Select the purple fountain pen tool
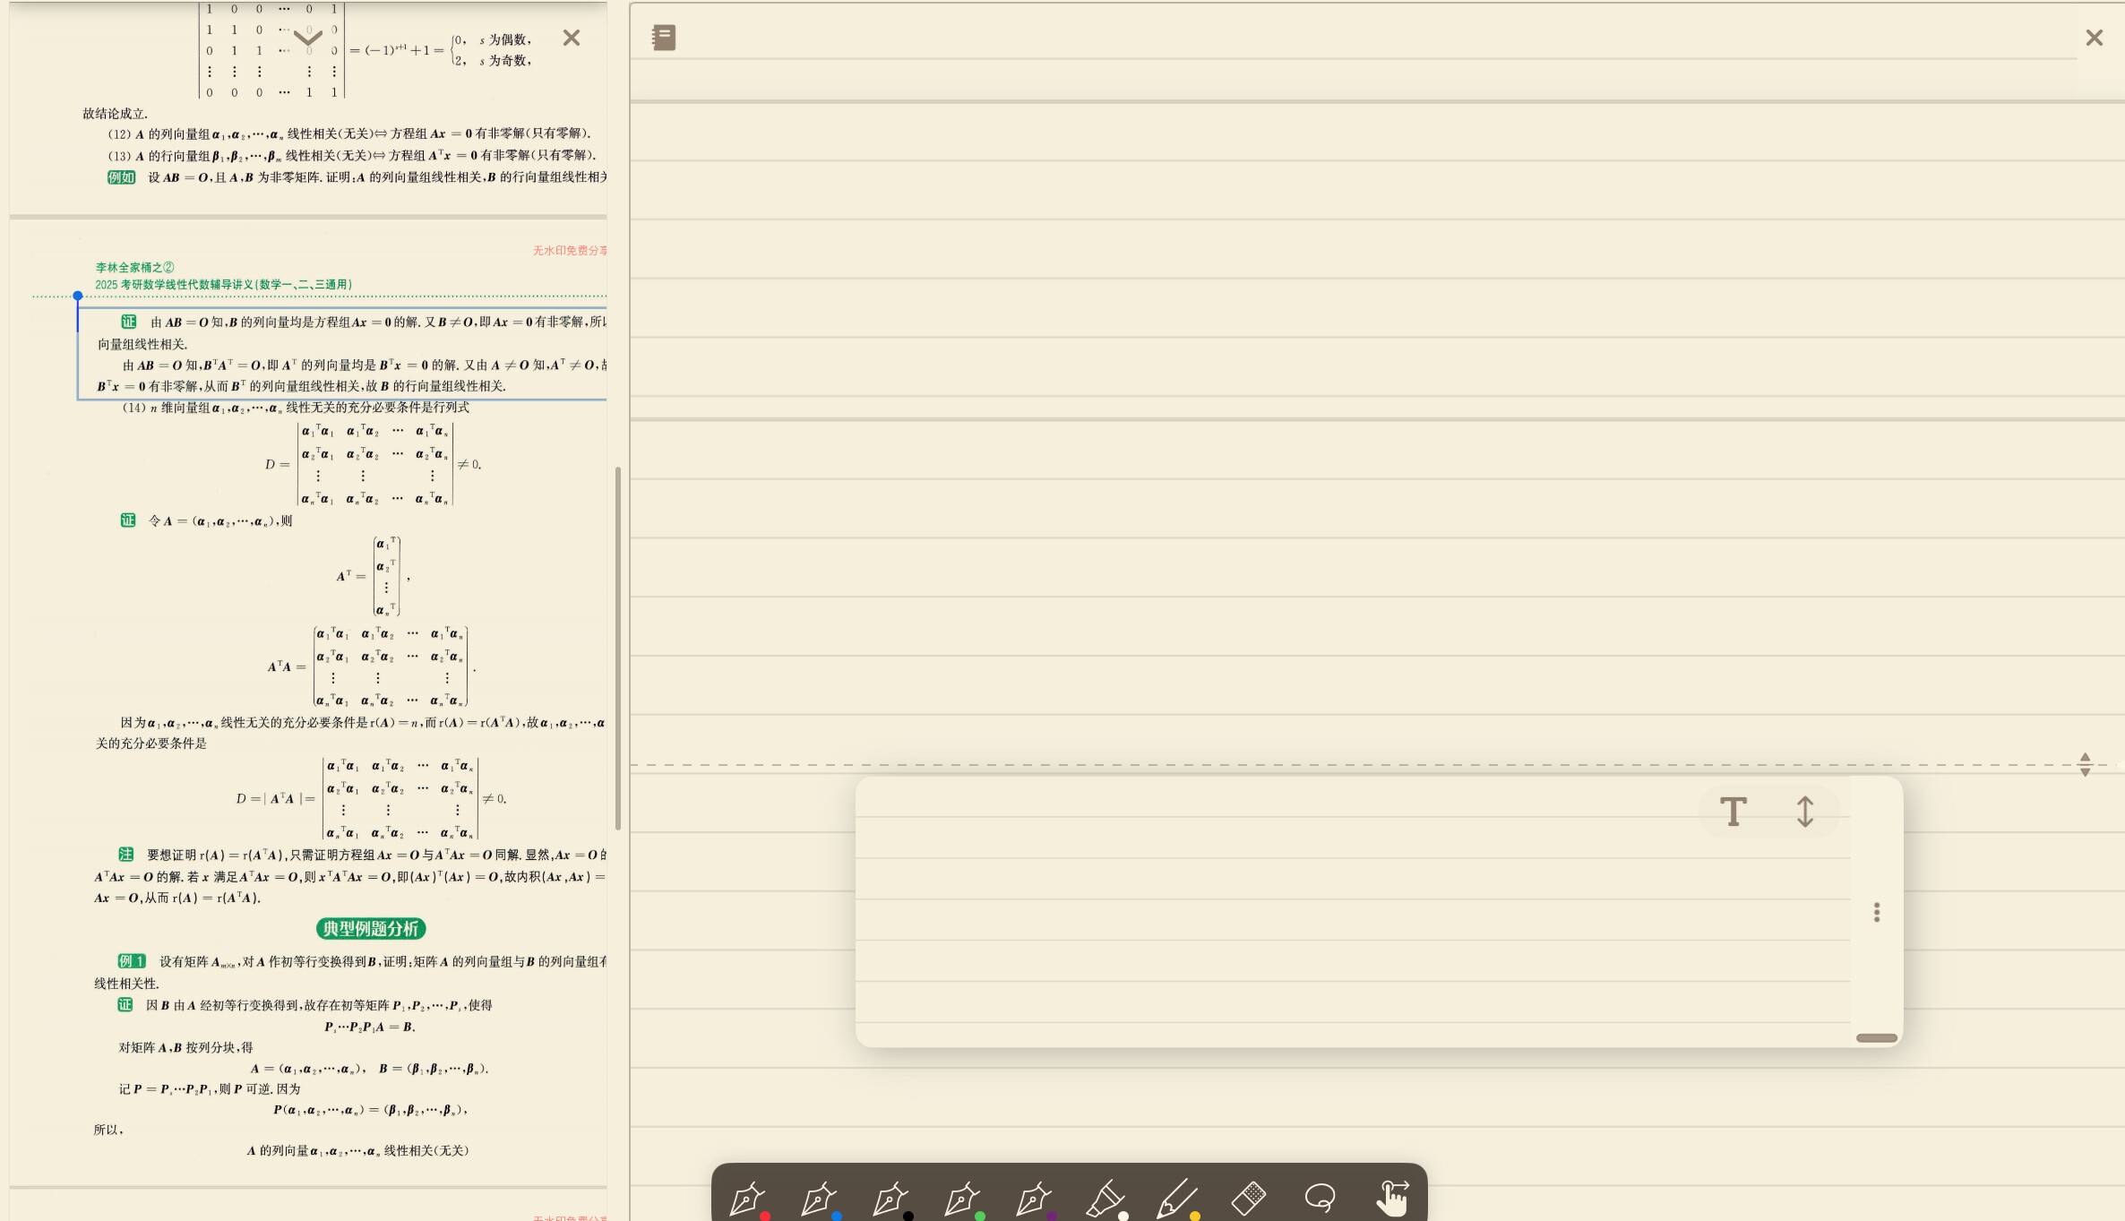This screenshot has width=2125, height=1221. [1035, 1199]
